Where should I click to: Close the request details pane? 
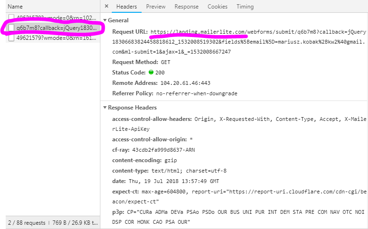[107, 7]
